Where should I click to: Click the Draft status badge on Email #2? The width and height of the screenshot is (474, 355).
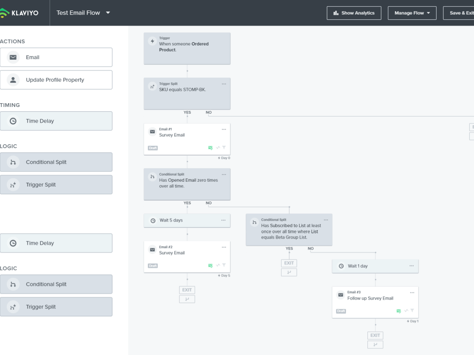[x=153, y=266]
